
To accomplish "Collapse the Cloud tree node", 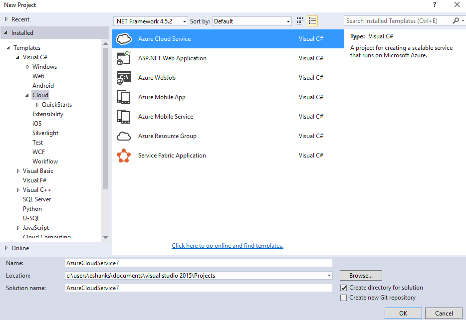I will pyautogui.click(x=27, y=95).
